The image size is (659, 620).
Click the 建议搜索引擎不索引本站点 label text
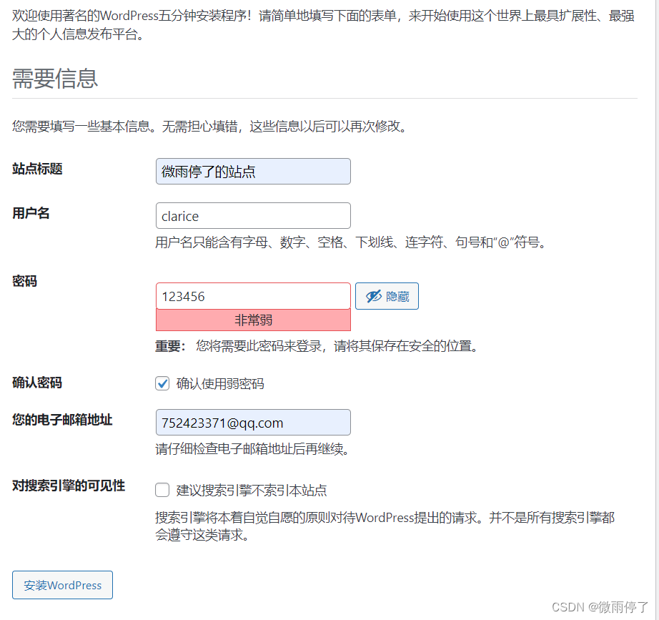click(252, 491)
